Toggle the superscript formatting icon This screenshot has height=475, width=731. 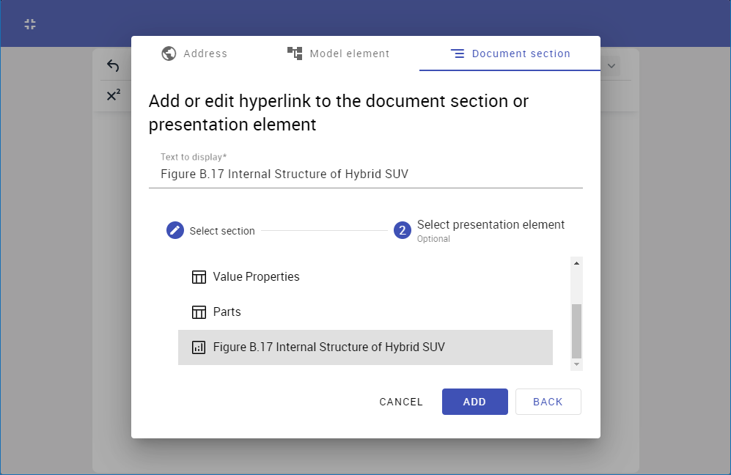coord(113,95)
